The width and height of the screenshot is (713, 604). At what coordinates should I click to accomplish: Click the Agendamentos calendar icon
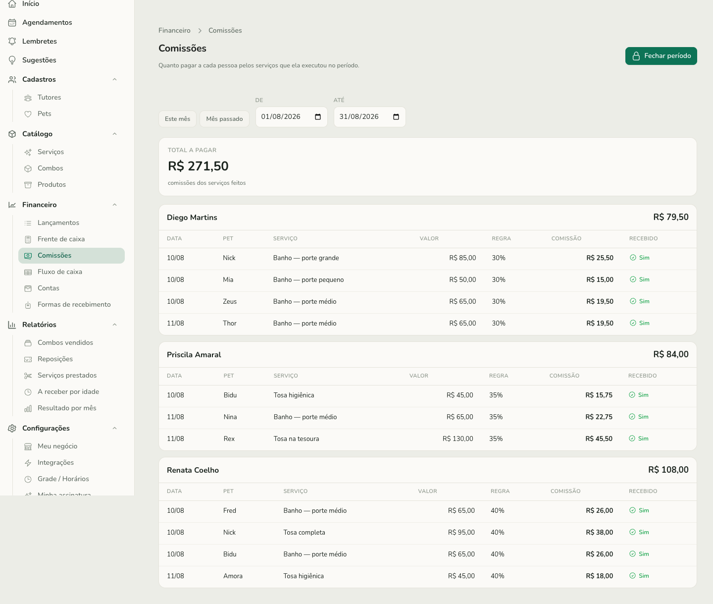pos(12,22)
